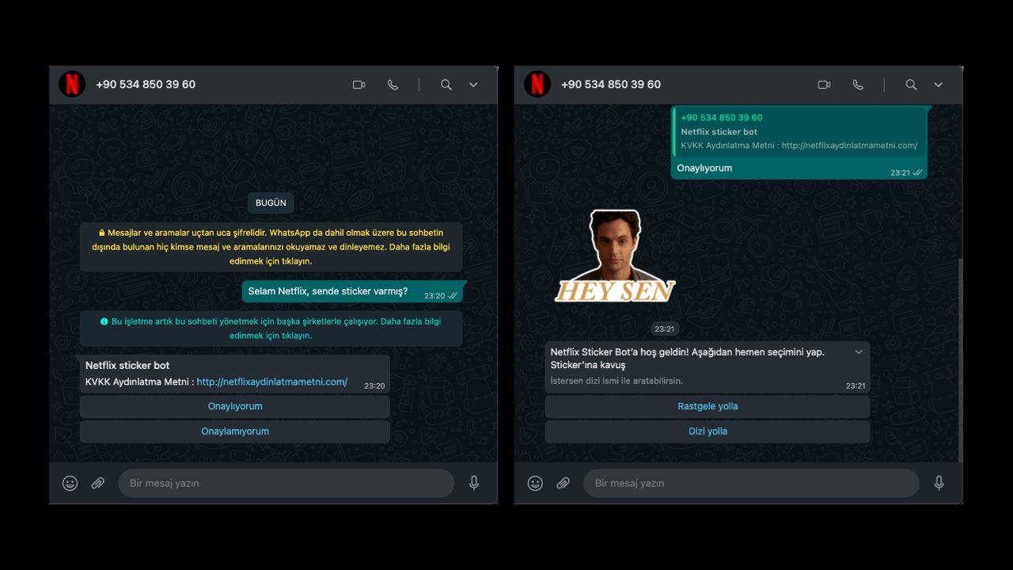The image size is (1013, 570).
Task: Open the HEY SEN sticker
Action: (615, 256)
